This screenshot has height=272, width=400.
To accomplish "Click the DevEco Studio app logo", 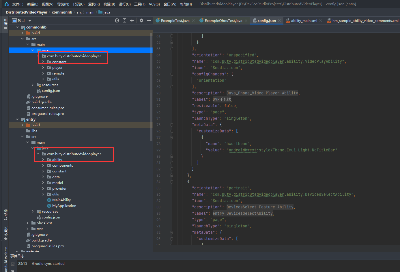I will click(x=6, y=4).
